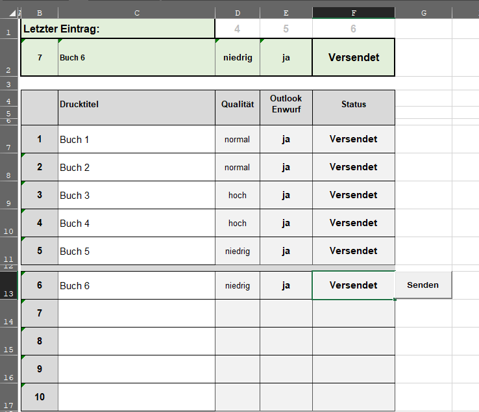Click row 13 header
This screenshot has width=479, height=412.
coord(8,285)
